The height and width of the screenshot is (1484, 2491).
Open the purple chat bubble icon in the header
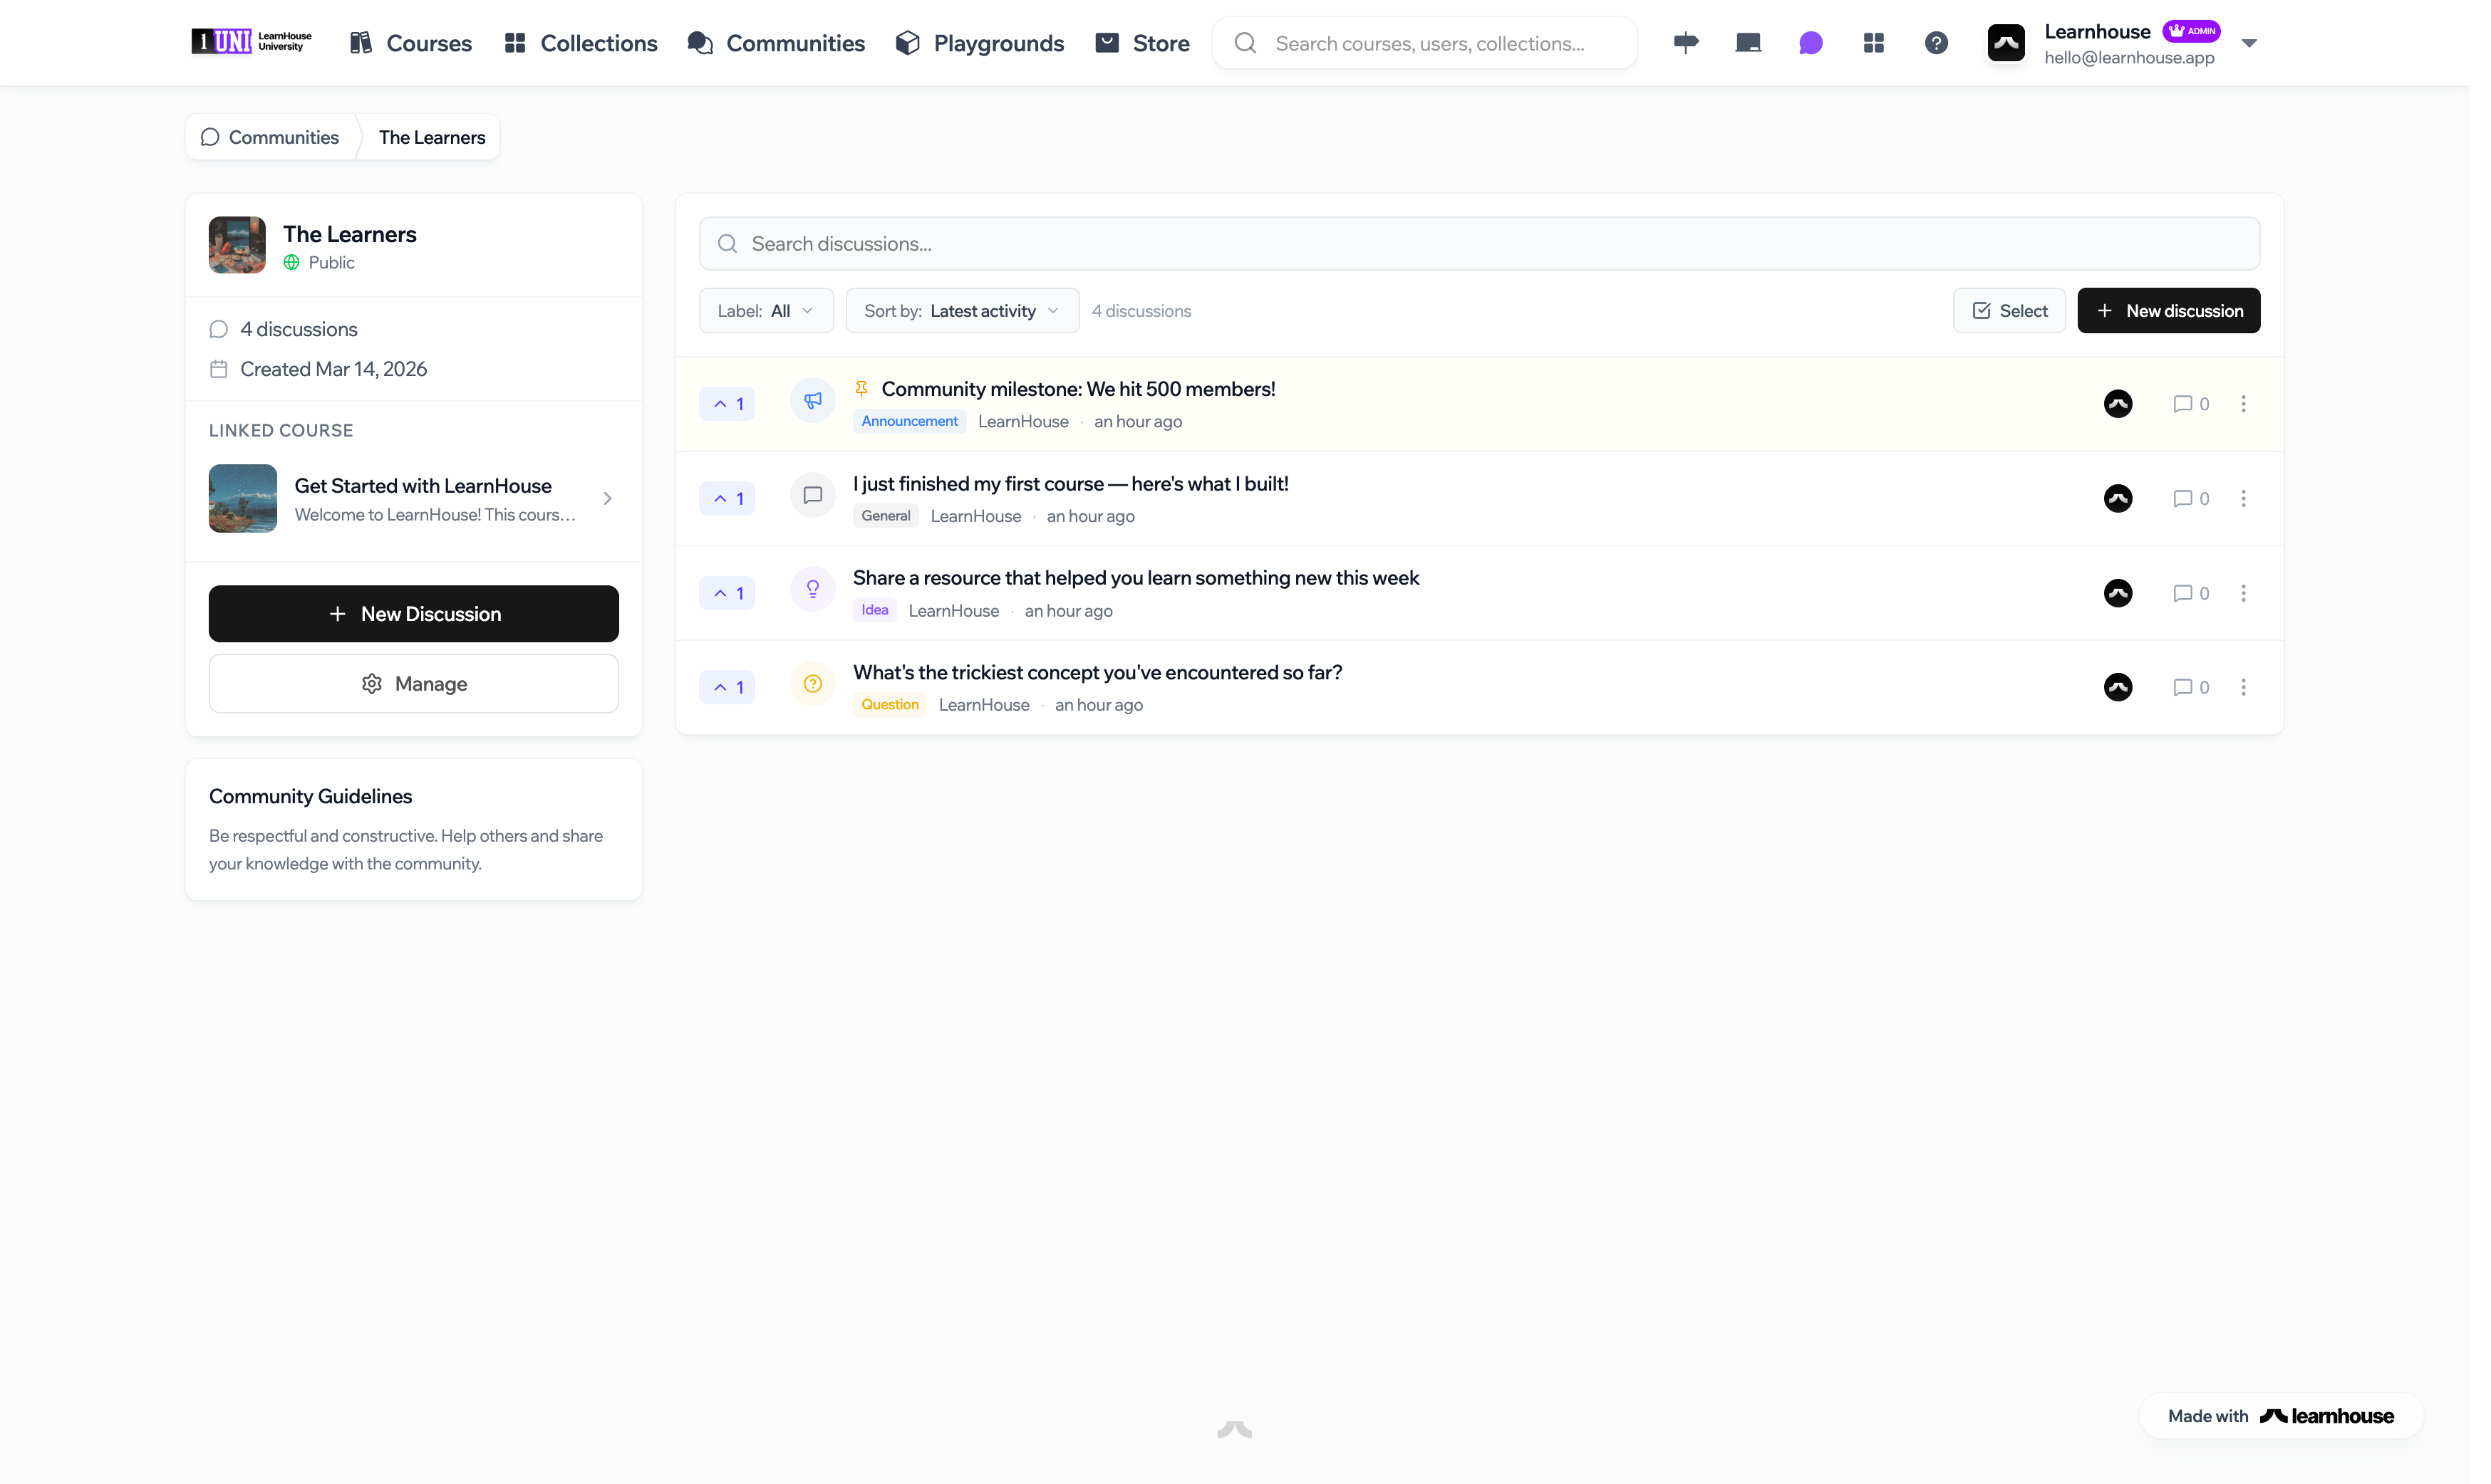(1811, 42)
